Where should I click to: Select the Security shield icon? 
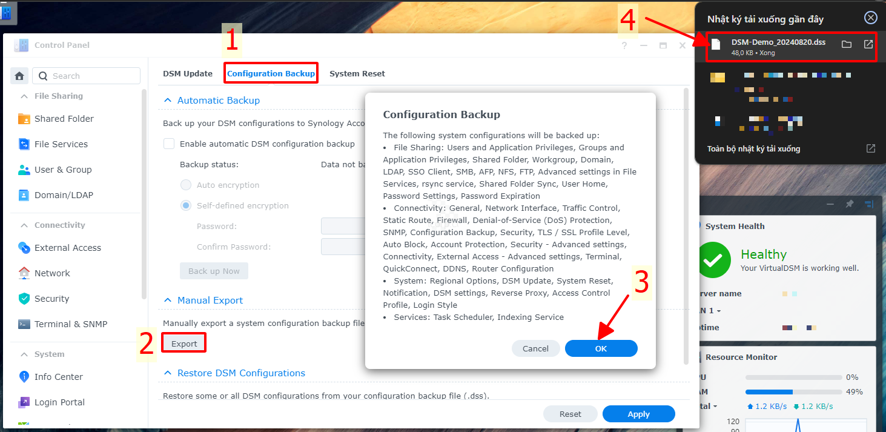(24, 299)
